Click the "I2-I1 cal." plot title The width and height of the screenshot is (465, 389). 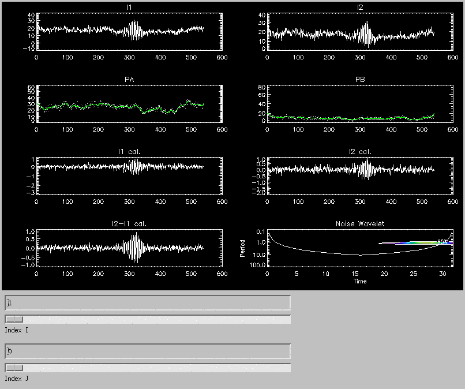tap(134, 223)
